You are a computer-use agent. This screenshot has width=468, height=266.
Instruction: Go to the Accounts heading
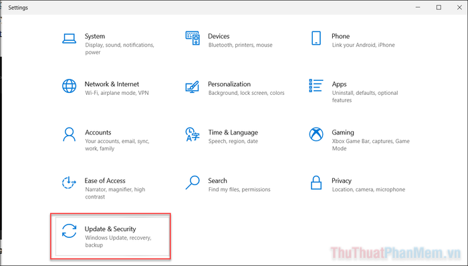(x=98, y=132)
